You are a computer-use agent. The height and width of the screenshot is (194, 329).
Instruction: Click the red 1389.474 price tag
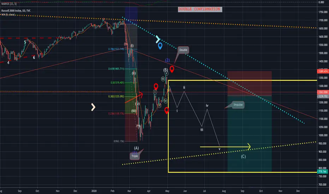coord(323,71)
